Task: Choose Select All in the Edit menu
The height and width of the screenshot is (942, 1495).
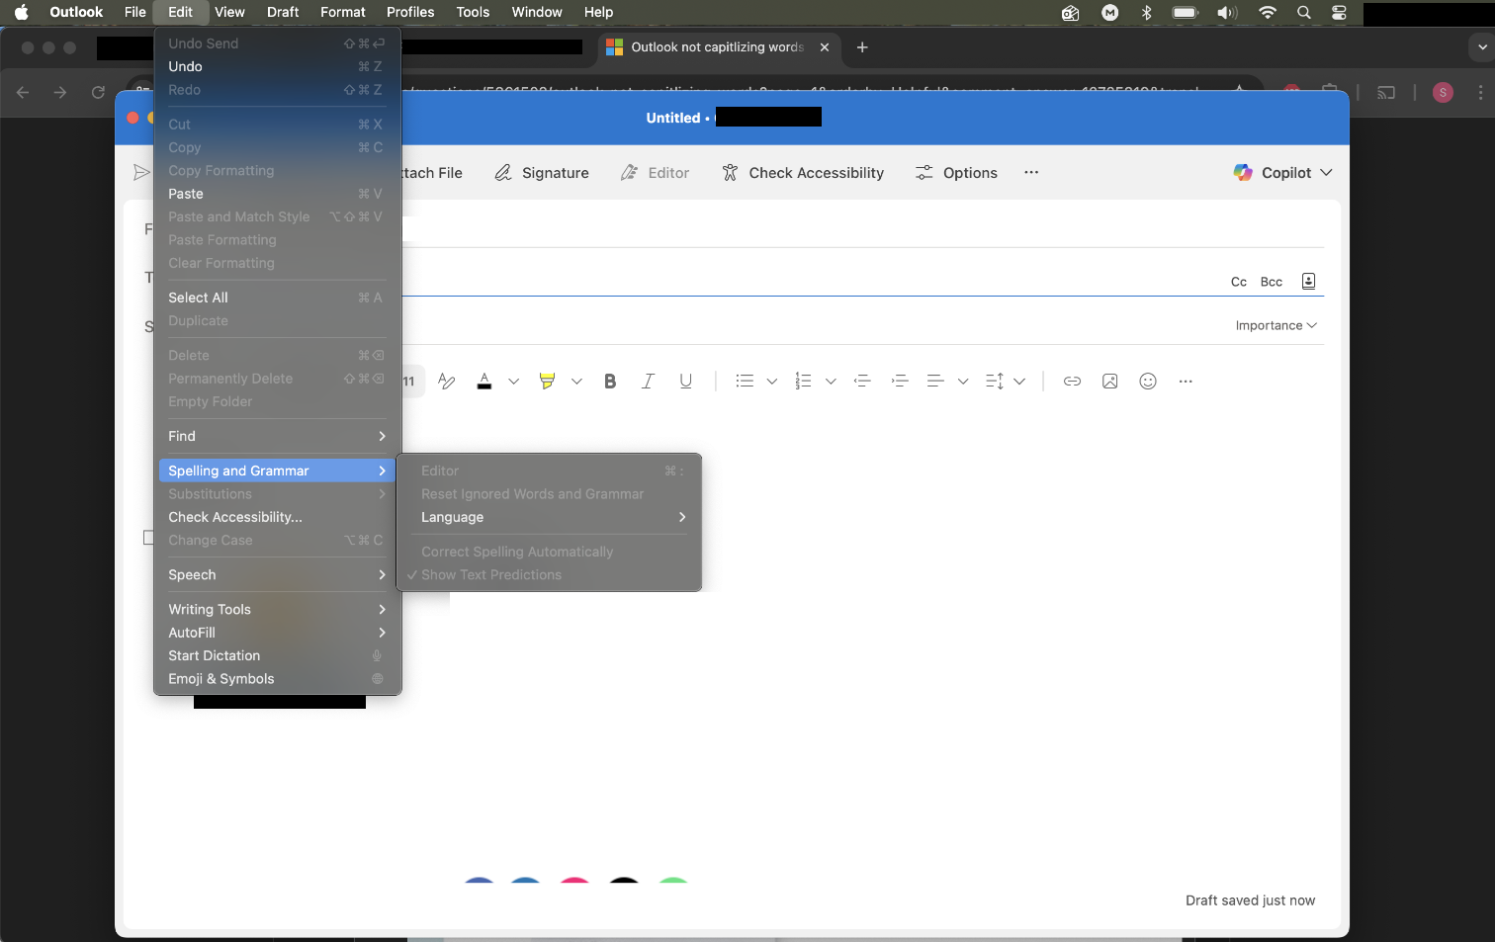Action: coord(277,298)
